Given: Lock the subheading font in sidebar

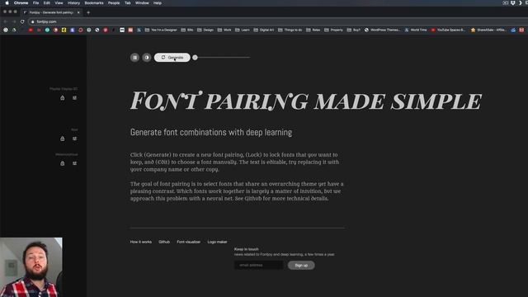Looking at the screenshot, I should click(x=63, y=139).
